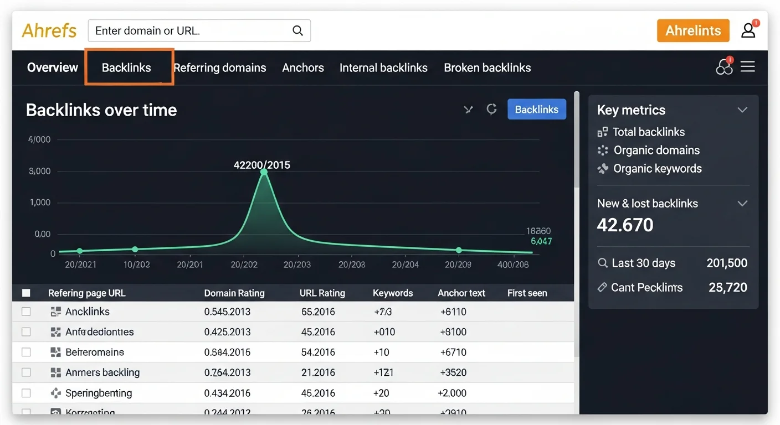The height and width of the screenshot is (425, 780).
Task: Check the checkbox beside Speringbenting row
Action: tap(26, 392)
